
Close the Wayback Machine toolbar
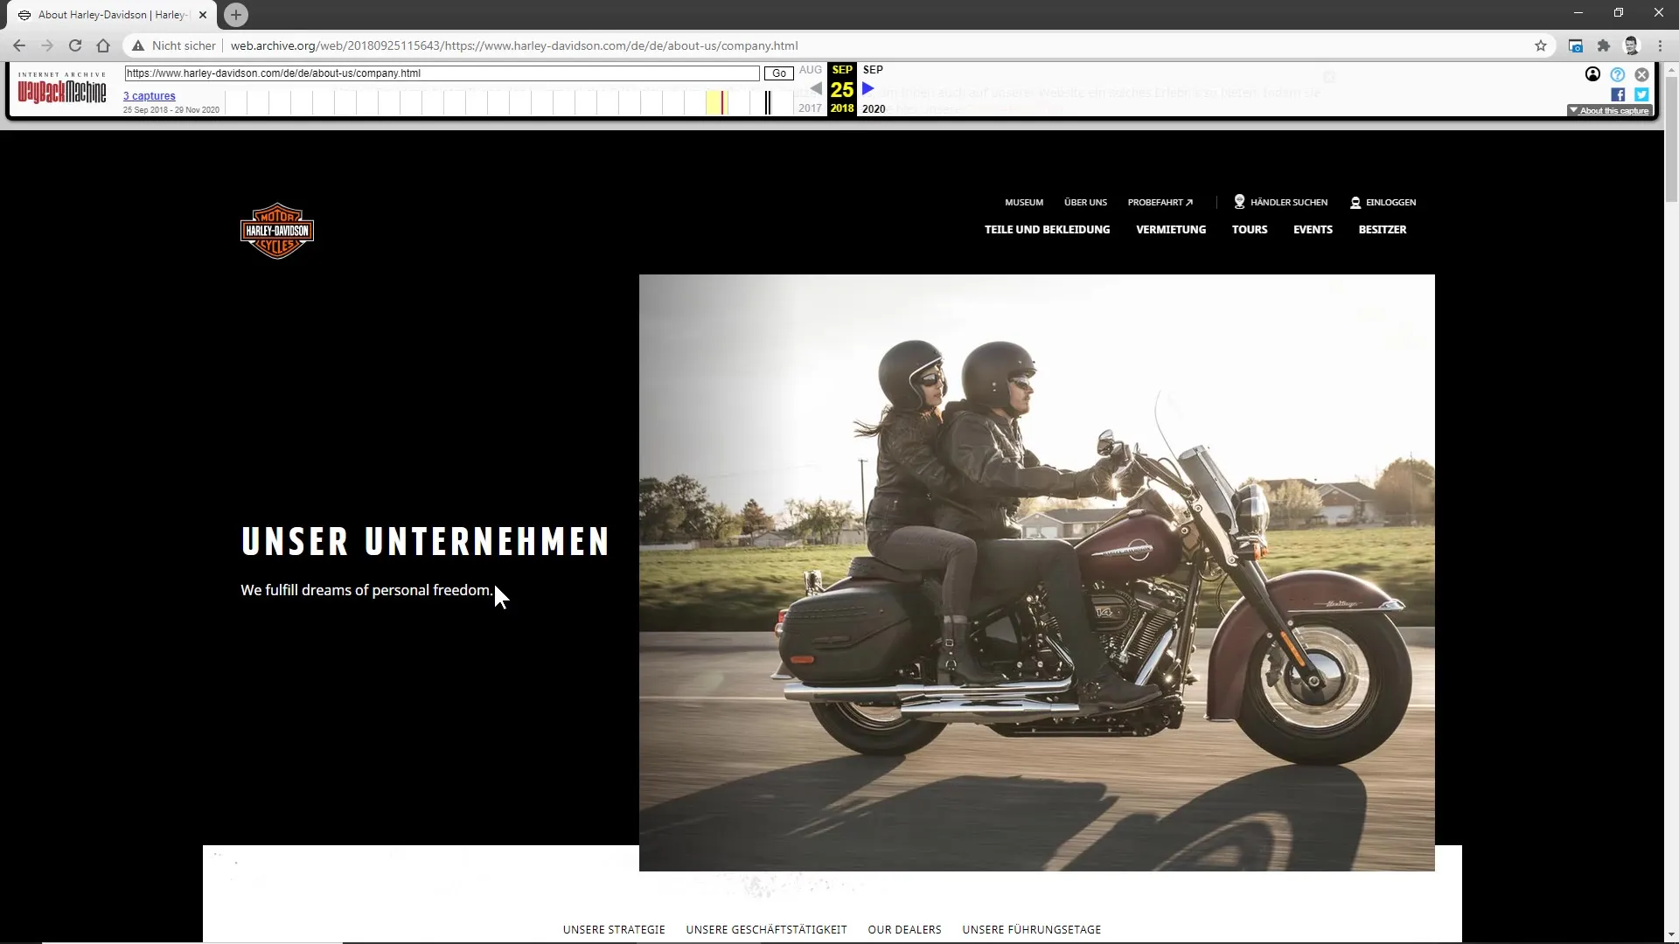pyautogui.click(x=1641, y=74)
